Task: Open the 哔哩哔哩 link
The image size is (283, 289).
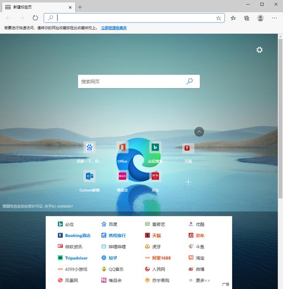Action: [x=114, y=247]
